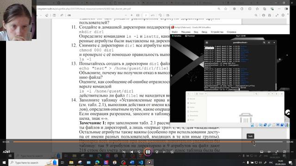Click the skip-forward icon right of pause
Viewport: 296px width, 166px height.
point(157,152)
